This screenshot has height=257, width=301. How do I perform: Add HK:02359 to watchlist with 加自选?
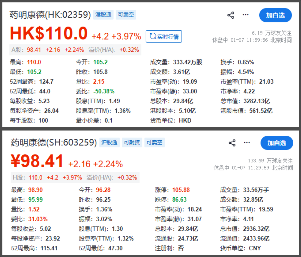click(x=275, y=15)
